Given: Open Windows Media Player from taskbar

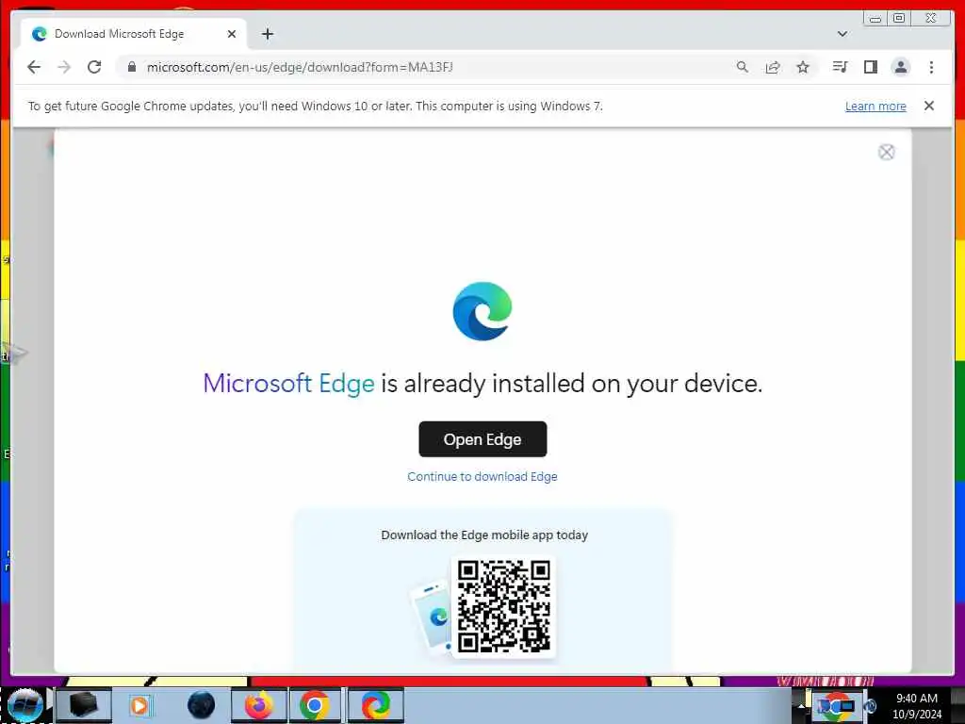Looking at the screenshot, I should (139, 705).
